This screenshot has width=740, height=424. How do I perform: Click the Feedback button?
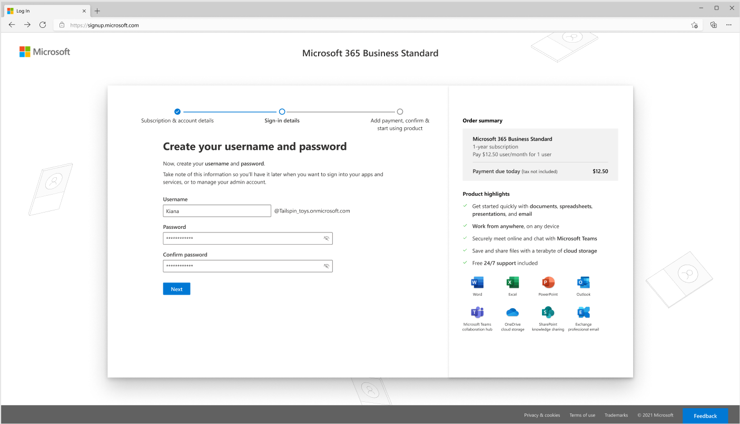(705, 416)
